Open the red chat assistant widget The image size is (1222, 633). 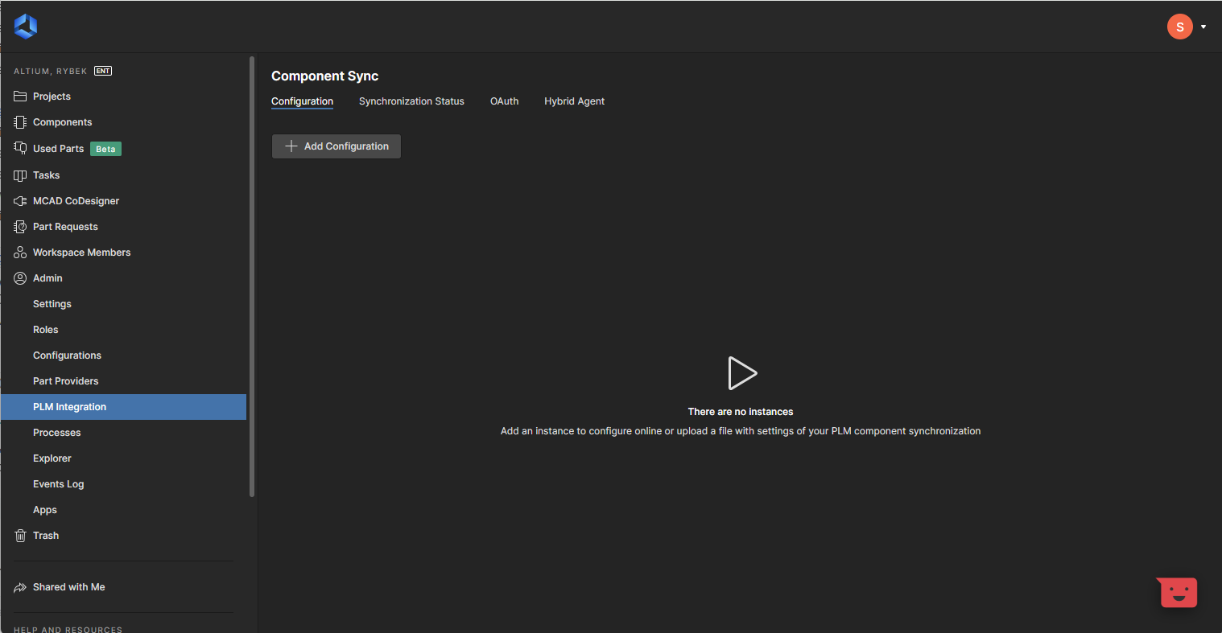coord(1178,593)
